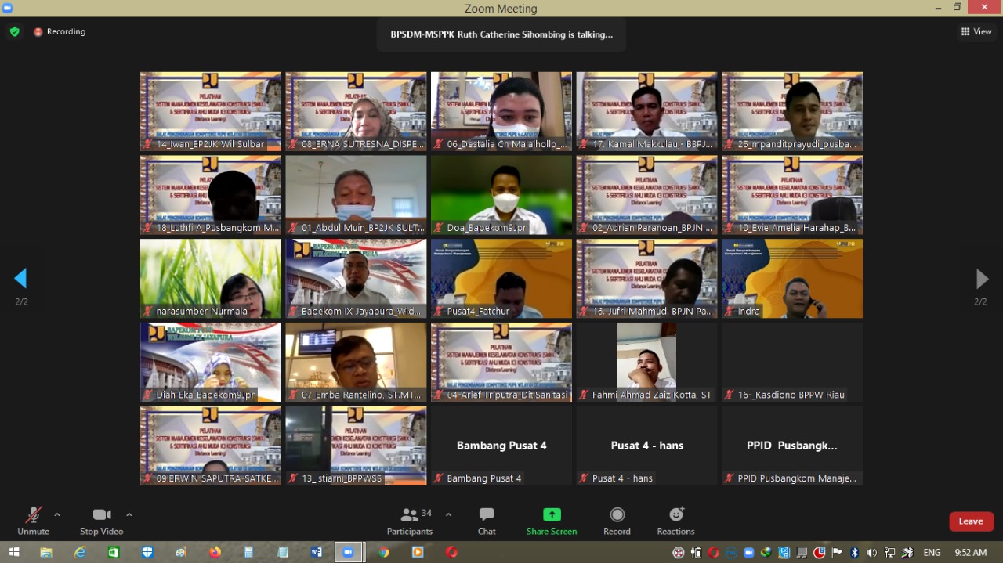1003x563 pixels.
Task: Select PPID Pusbangkom Manaje tile
Action: tap(792, 446)
